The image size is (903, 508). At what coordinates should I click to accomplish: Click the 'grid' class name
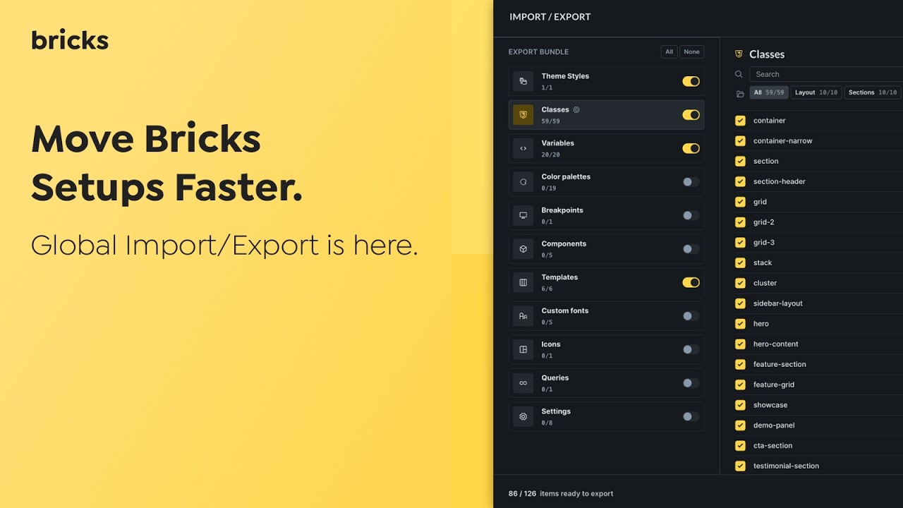coord(760,202)
